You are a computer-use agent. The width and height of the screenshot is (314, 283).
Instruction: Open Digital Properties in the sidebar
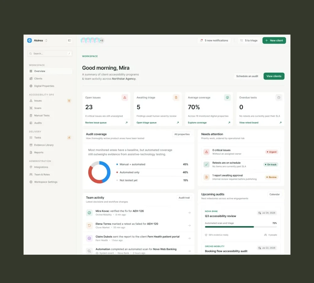point(50,86)
